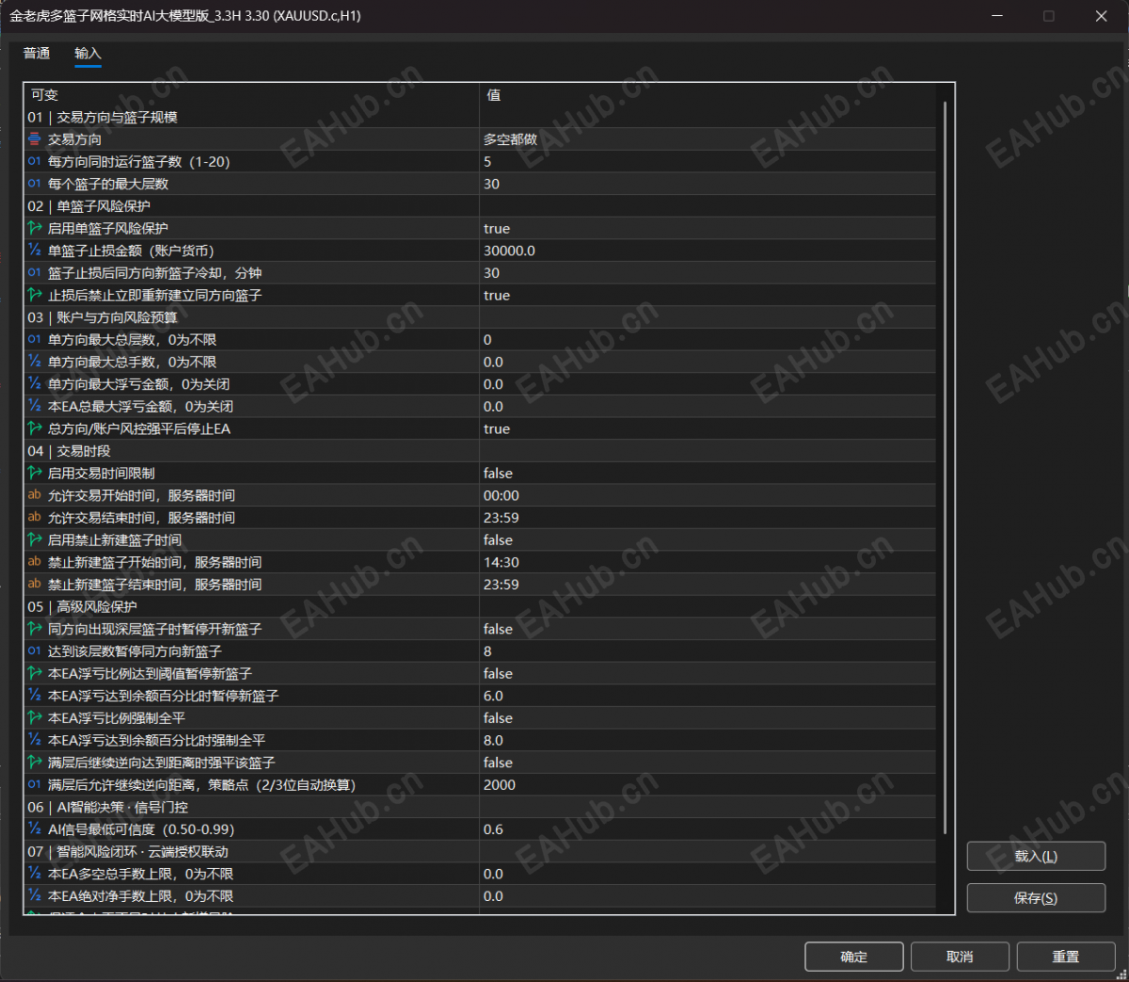Select section row 01 | 交易方向与篮子规模

[x=481, y=117]
